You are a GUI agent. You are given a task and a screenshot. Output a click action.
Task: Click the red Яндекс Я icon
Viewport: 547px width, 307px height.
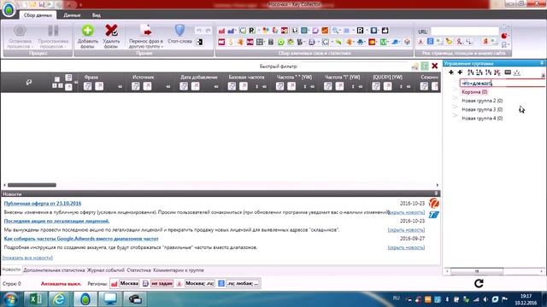click(x=485, y=42)
